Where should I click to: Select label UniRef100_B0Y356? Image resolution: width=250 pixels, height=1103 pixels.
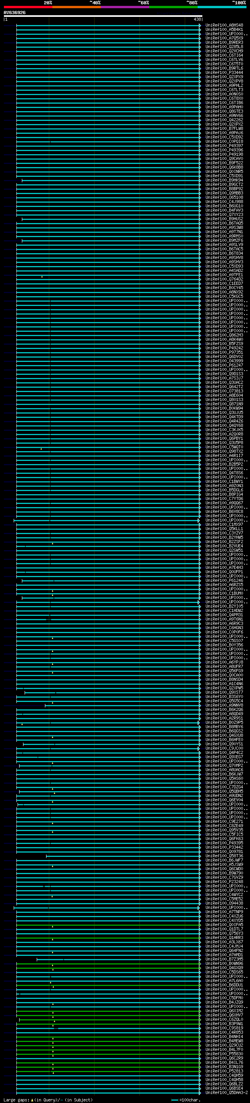pyautogui.click(x=224, y=645)
